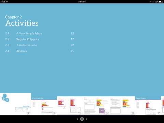
Task: Tap the section number 2.3
Action: pyautogui.click(x=7, y=45)
